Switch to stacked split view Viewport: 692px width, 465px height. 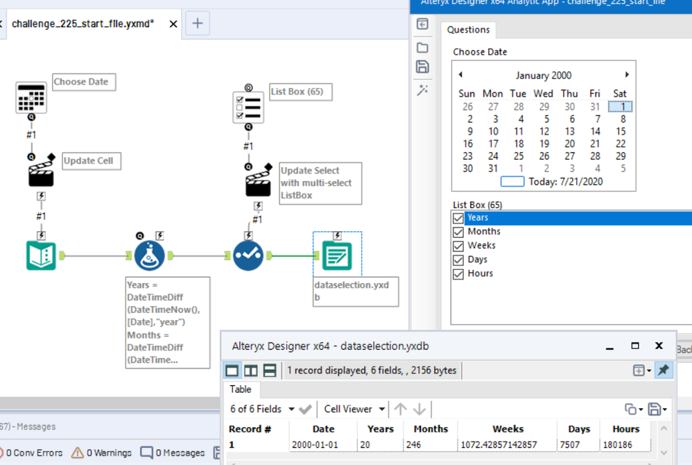(x=269, y=370)
